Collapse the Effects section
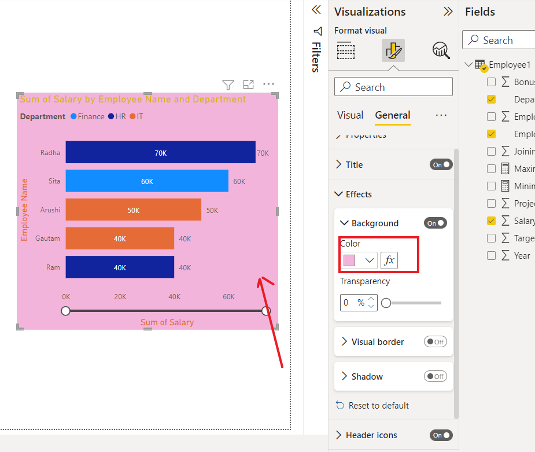This screenshot has width=535, height=452. click(x=338, y=194)
